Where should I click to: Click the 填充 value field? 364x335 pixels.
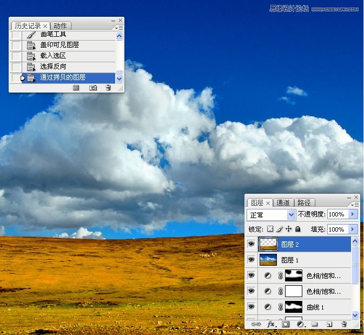tap(337, 229)
